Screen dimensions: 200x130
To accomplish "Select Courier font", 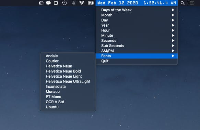I will 68,61.
